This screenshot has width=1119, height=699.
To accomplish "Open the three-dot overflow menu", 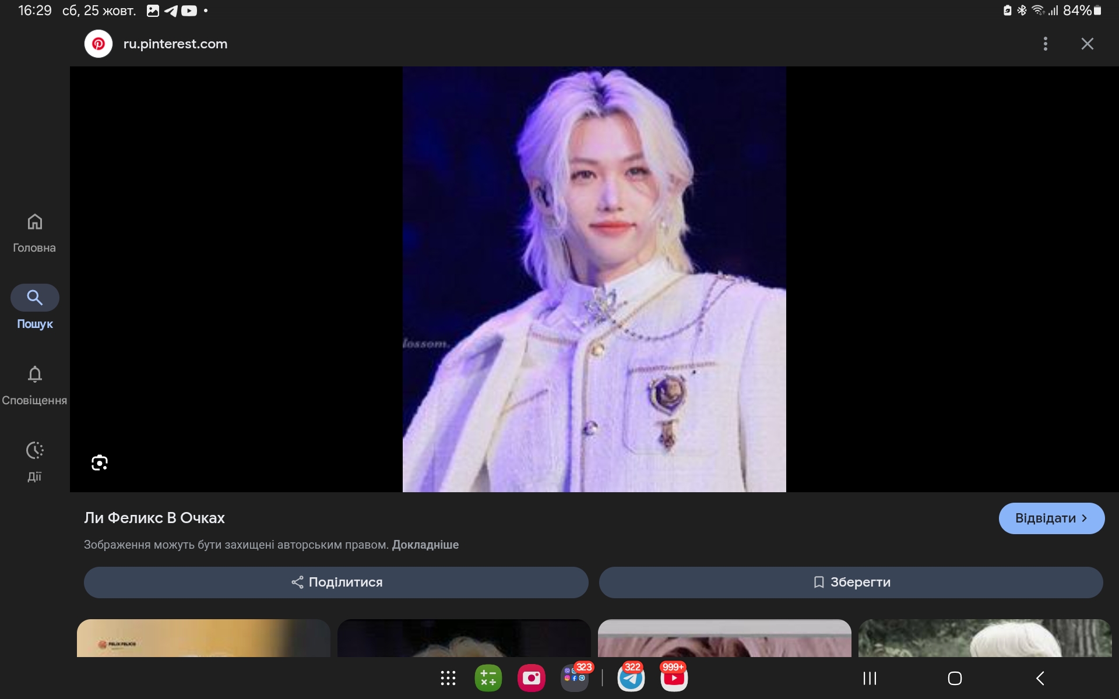I will point(1045,44).
